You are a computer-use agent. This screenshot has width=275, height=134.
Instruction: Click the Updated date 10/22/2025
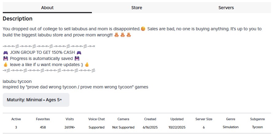(x=177, y=127)
